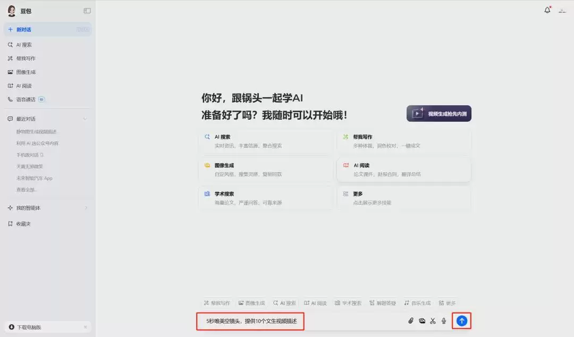Image resolution: width=574 pixels, height=337 pixels.
Task: Open recent chat 天真无邪微笑
Action: point(30,167)
